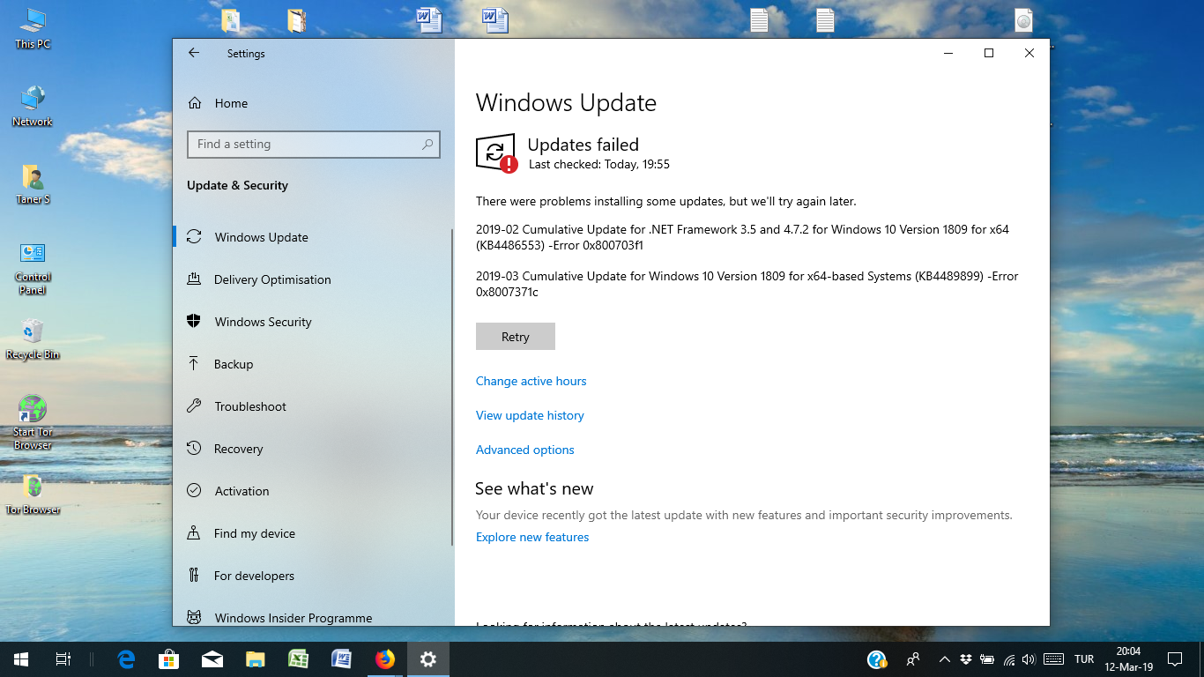This screenshot has width=1204, height=677.
Task: Select the Tor Browser folder icon
Action: (33, 494)
